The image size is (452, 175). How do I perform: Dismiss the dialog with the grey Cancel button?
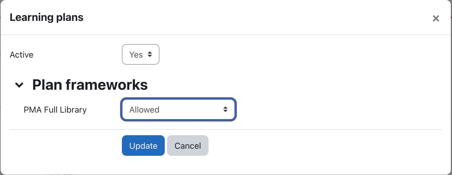click(x=188, y=146)
